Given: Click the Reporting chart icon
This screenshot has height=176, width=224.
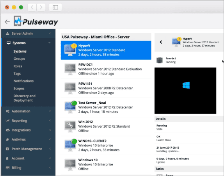Looking at the screenshot, I should [x=7, y=121].
